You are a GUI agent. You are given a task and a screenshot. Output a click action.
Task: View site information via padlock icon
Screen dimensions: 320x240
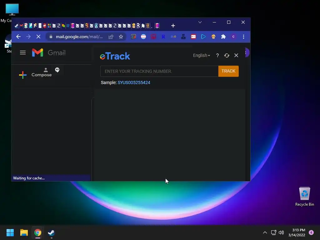(x=51, y=37)
